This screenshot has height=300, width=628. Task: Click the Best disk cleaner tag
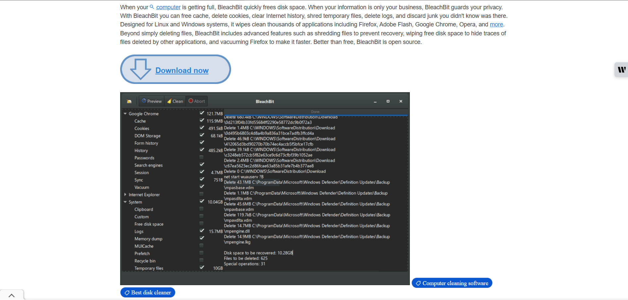point(148,292)
